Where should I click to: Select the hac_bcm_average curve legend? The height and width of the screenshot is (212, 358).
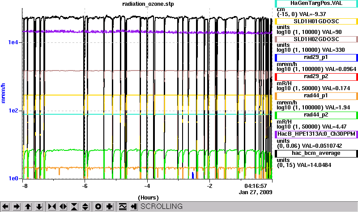click(316, 154)
